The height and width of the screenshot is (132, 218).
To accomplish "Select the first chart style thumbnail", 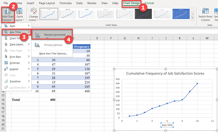I will click(x=49, y=14).
